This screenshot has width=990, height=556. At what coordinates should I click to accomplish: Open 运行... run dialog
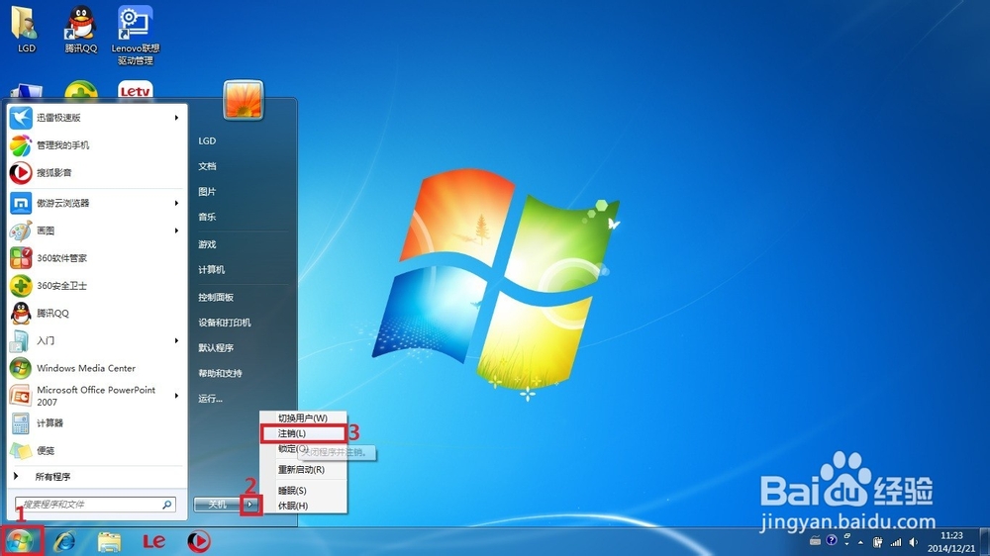click(x=210, y=399)
